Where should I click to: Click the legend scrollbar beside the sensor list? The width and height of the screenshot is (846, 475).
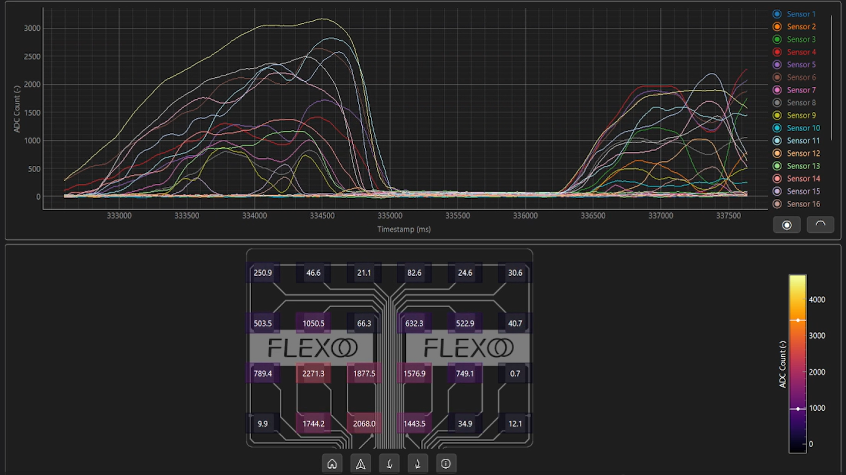coord(831,78)
